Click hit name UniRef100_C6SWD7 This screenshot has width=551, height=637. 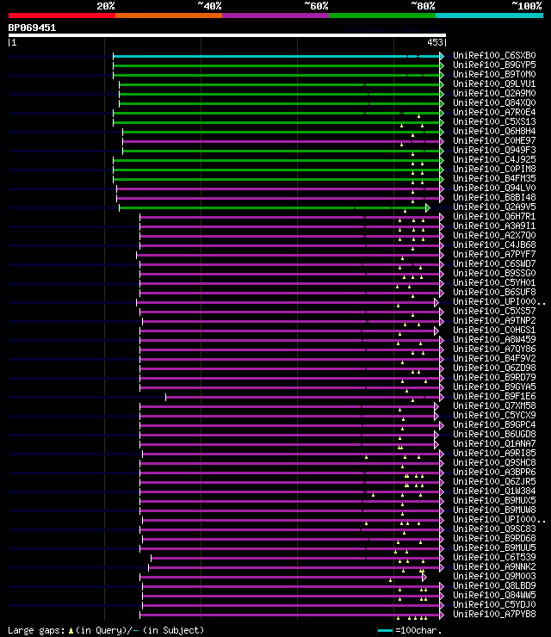pyautogui.click(x=494, y=263)
